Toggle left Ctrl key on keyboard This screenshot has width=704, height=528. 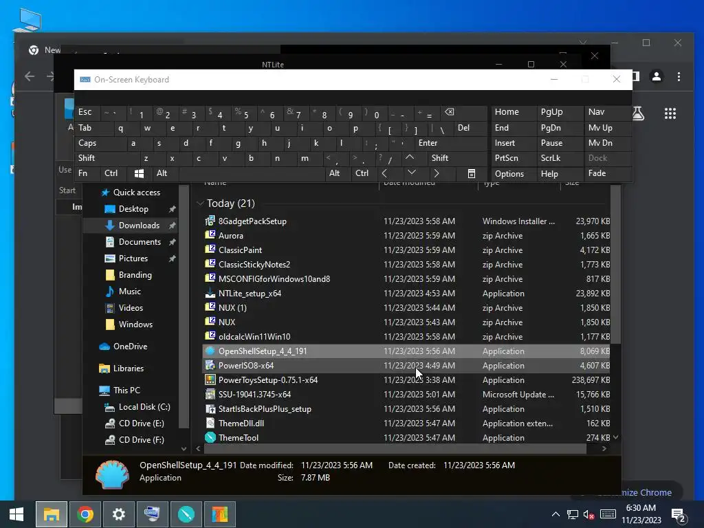click(113, 173)
